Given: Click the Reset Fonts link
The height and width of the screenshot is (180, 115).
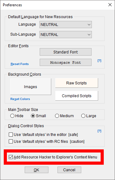Looking at the screenshot, I should pos(20,64).
